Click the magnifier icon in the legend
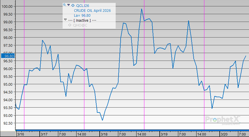This screenshot has width=249, height=137. pyautogui.click(x=65, y=5)
